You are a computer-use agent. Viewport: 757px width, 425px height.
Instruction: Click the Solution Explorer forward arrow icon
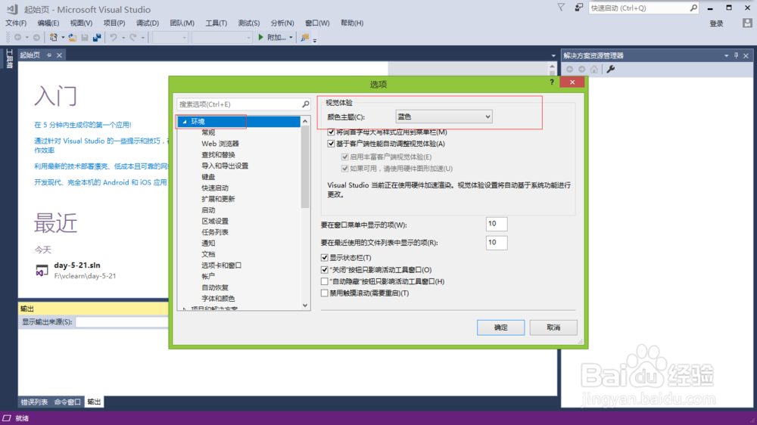pyautogui.click(x=581, y=69)
